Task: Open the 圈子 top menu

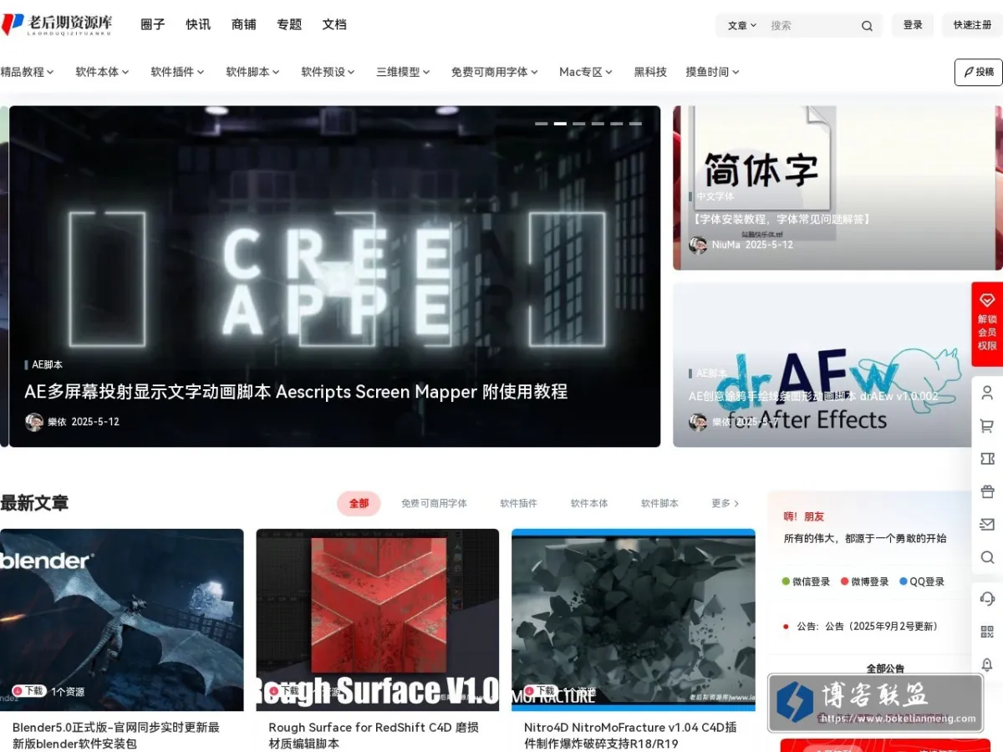Action: tap(153, 24)
